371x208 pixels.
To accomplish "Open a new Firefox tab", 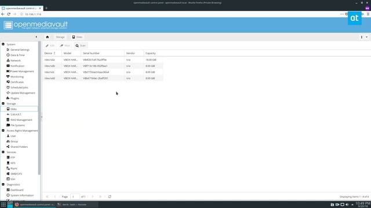I will 46,8.
